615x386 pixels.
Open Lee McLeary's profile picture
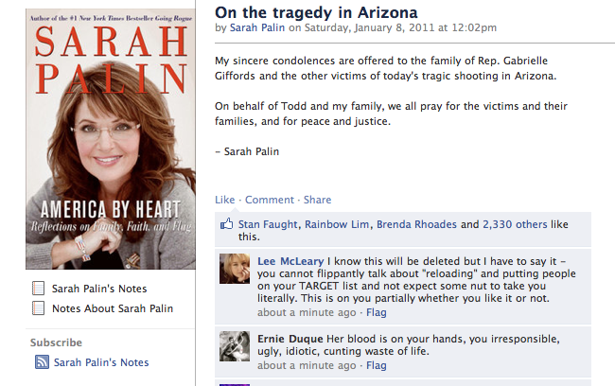point(235,269)
